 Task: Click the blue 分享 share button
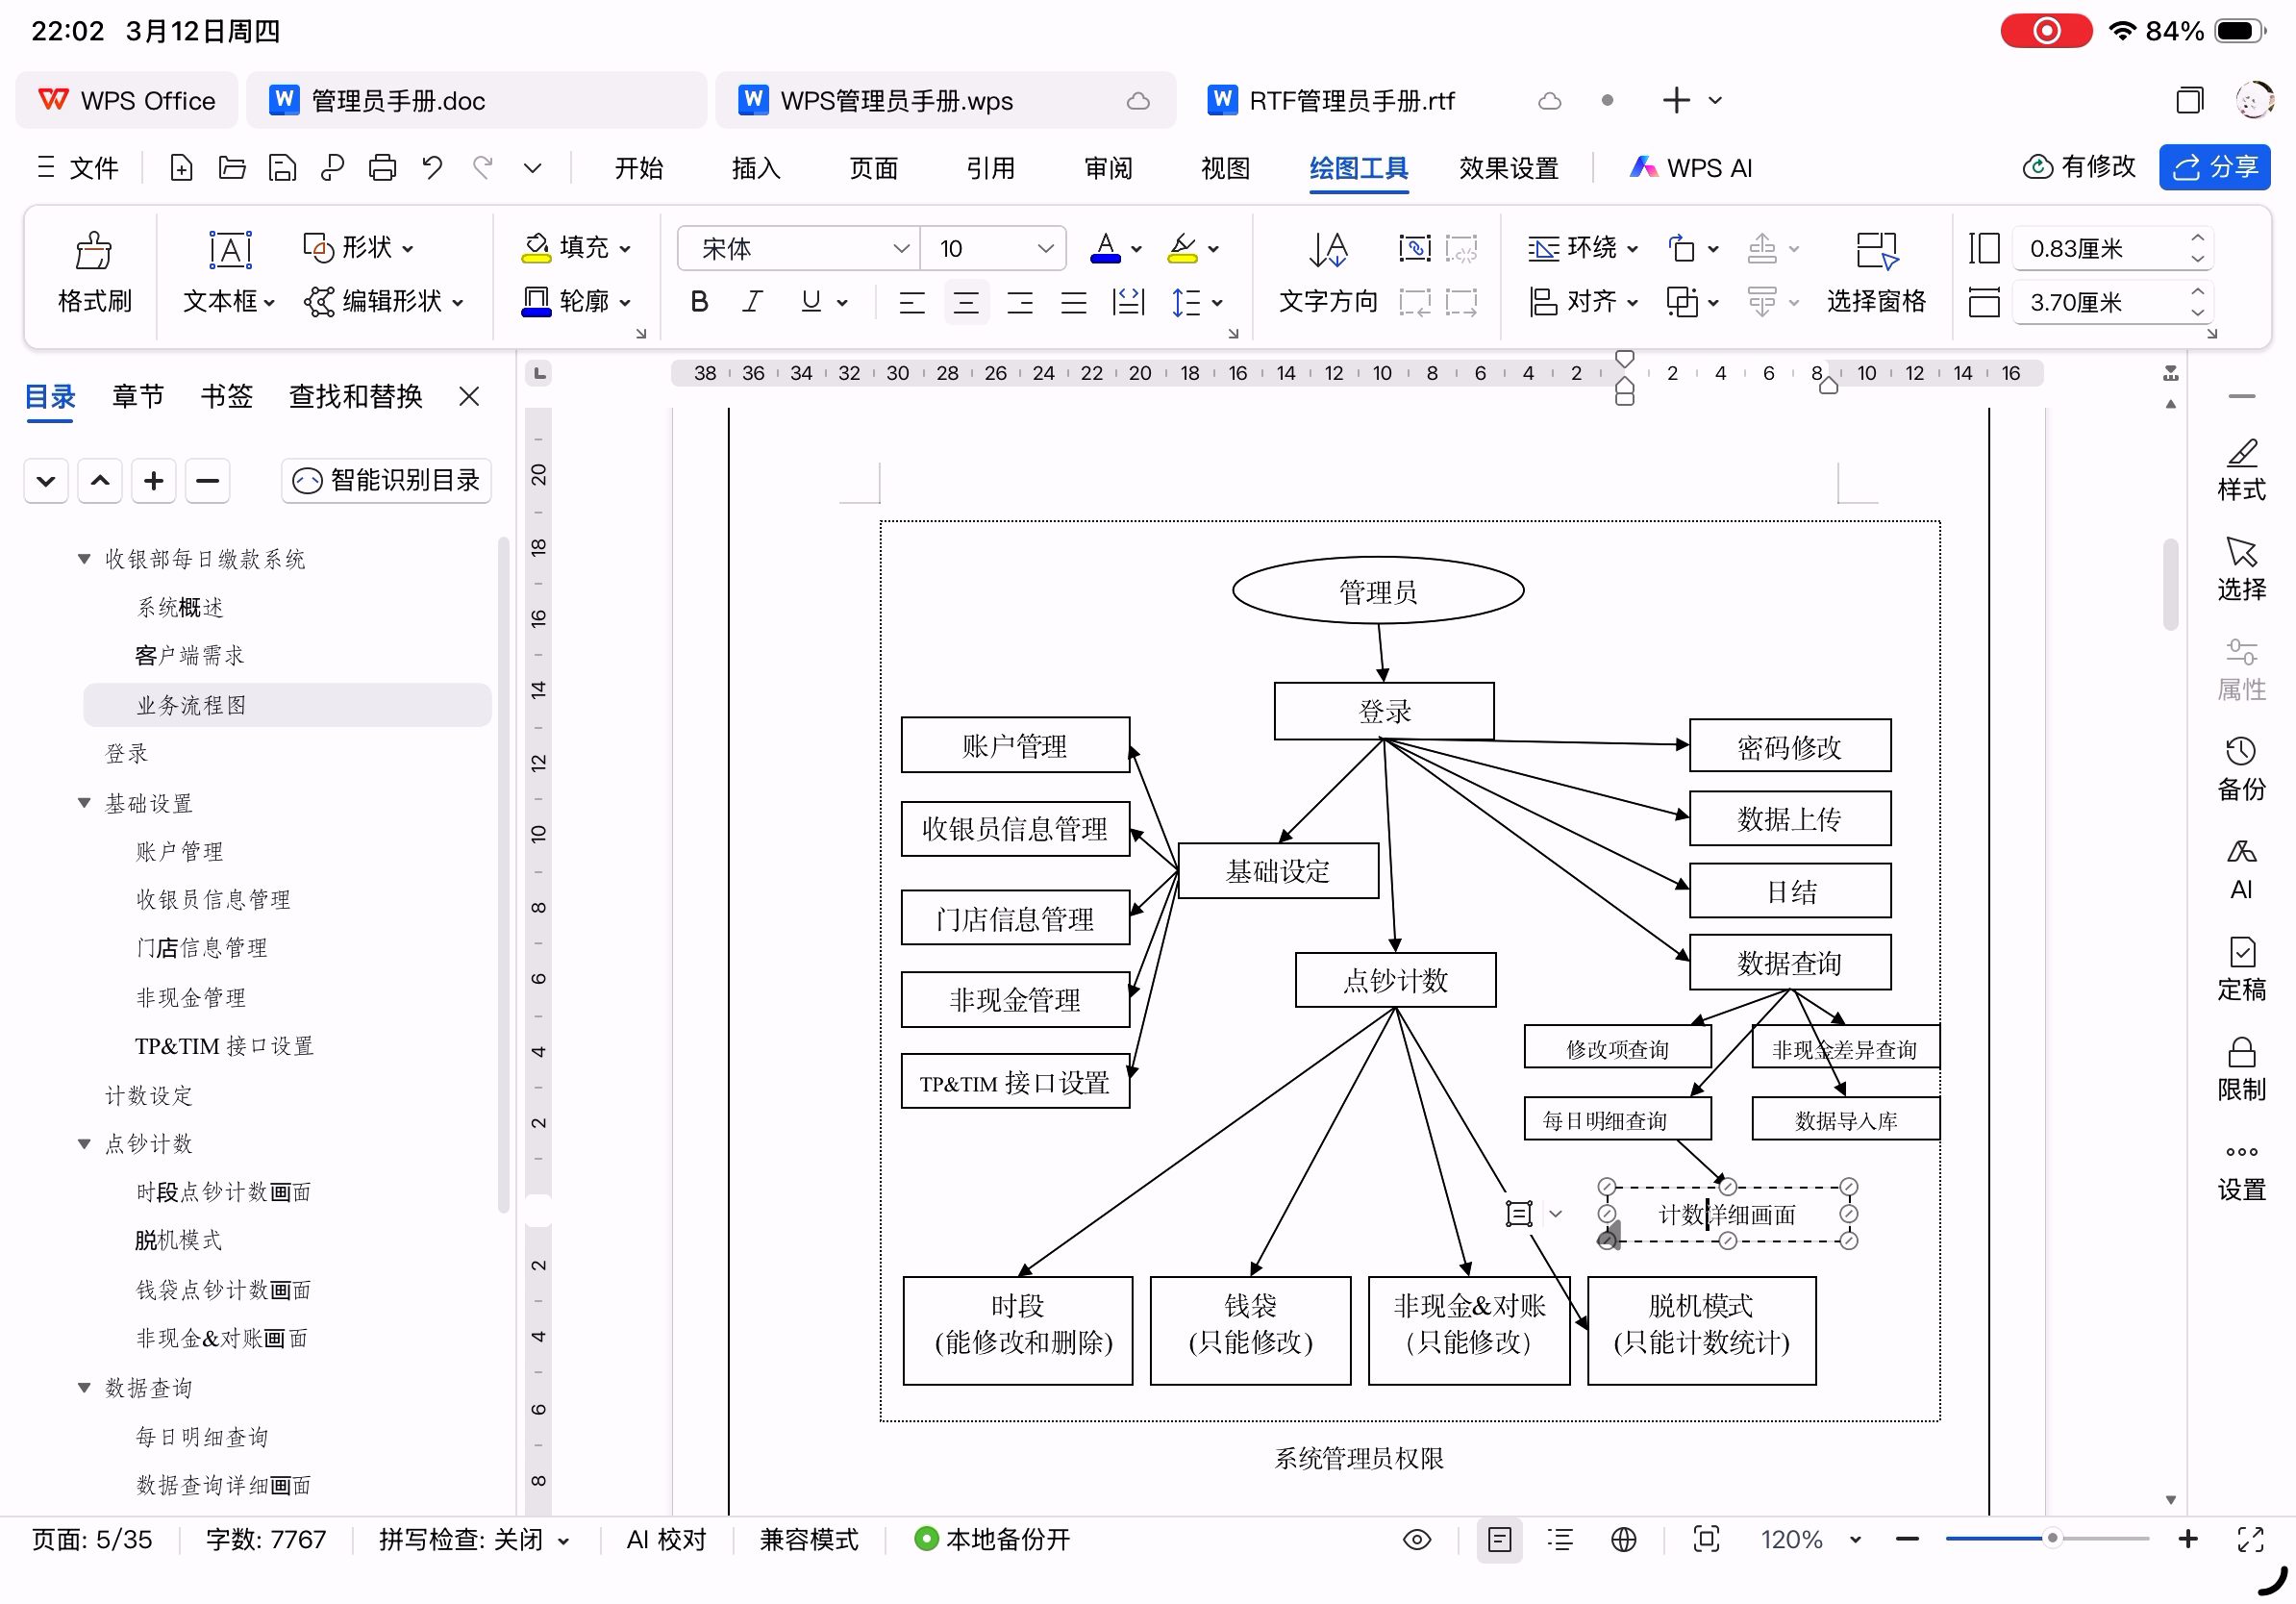[2213, 167]
